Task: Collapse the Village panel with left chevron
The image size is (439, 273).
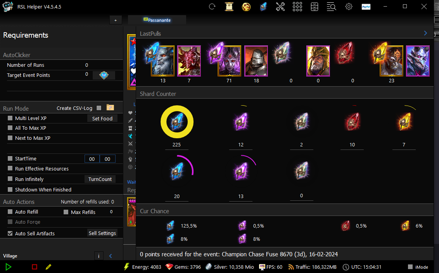Action: point(111,256)
